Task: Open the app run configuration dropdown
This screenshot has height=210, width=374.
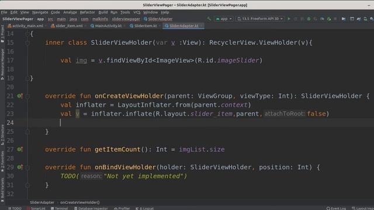Action: (224, 19)
